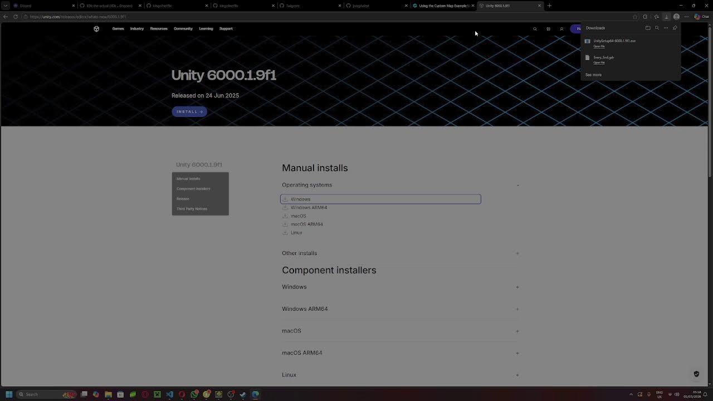This screenshot has width=713, height=401.
Task: Switch to the Twigcore browser tab
Action: [x=310, y=6]
